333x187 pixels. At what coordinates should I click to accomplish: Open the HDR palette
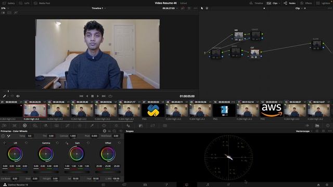tap(35, 126)
